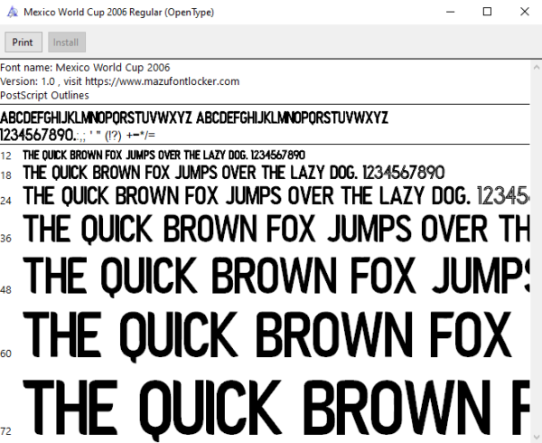Click the 12-point pangram sample line

164,156
